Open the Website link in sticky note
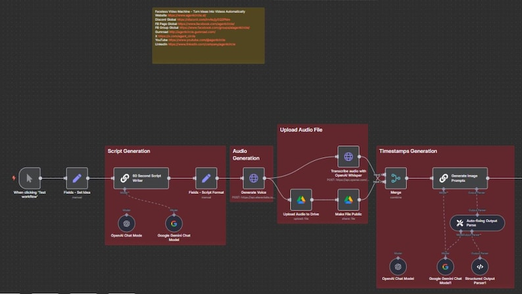 [x=187, y=15]
